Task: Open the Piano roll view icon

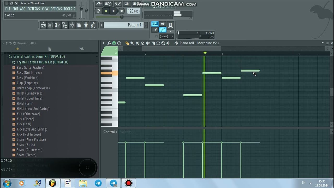Action: 57,25
